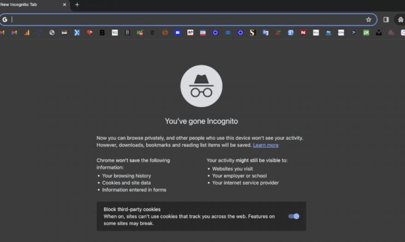Open the side panel icon
The image size is (405, 242).
tap(386, 20)
